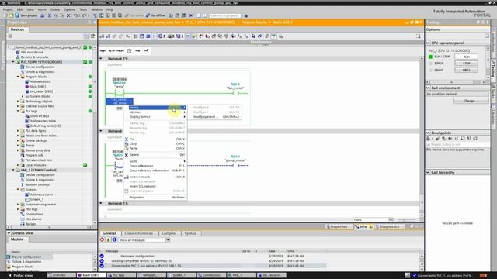Click the Search in project field
Image resolution: width=497 pixels, height=279 pixels.
point(225,15)
